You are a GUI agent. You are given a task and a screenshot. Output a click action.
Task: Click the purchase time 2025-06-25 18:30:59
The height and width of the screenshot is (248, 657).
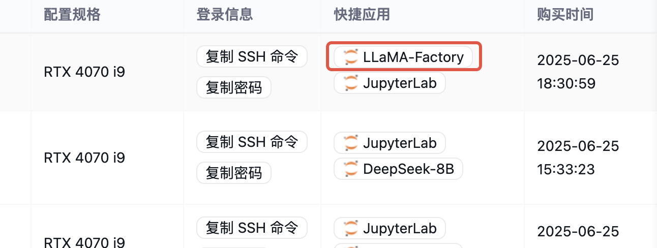578,72
